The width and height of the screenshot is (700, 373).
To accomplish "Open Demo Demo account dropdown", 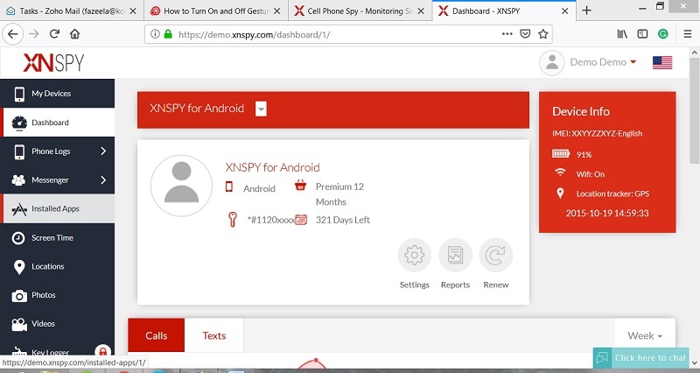I will 603,62.
